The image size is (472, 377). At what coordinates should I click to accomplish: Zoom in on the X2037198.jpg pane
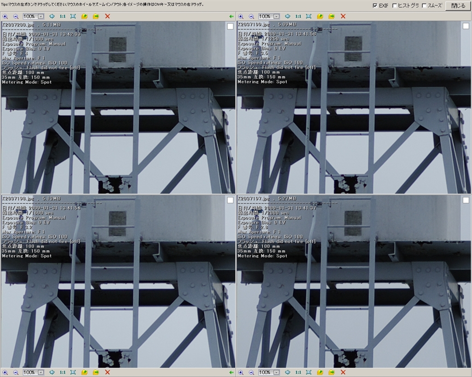click(5, 372)
